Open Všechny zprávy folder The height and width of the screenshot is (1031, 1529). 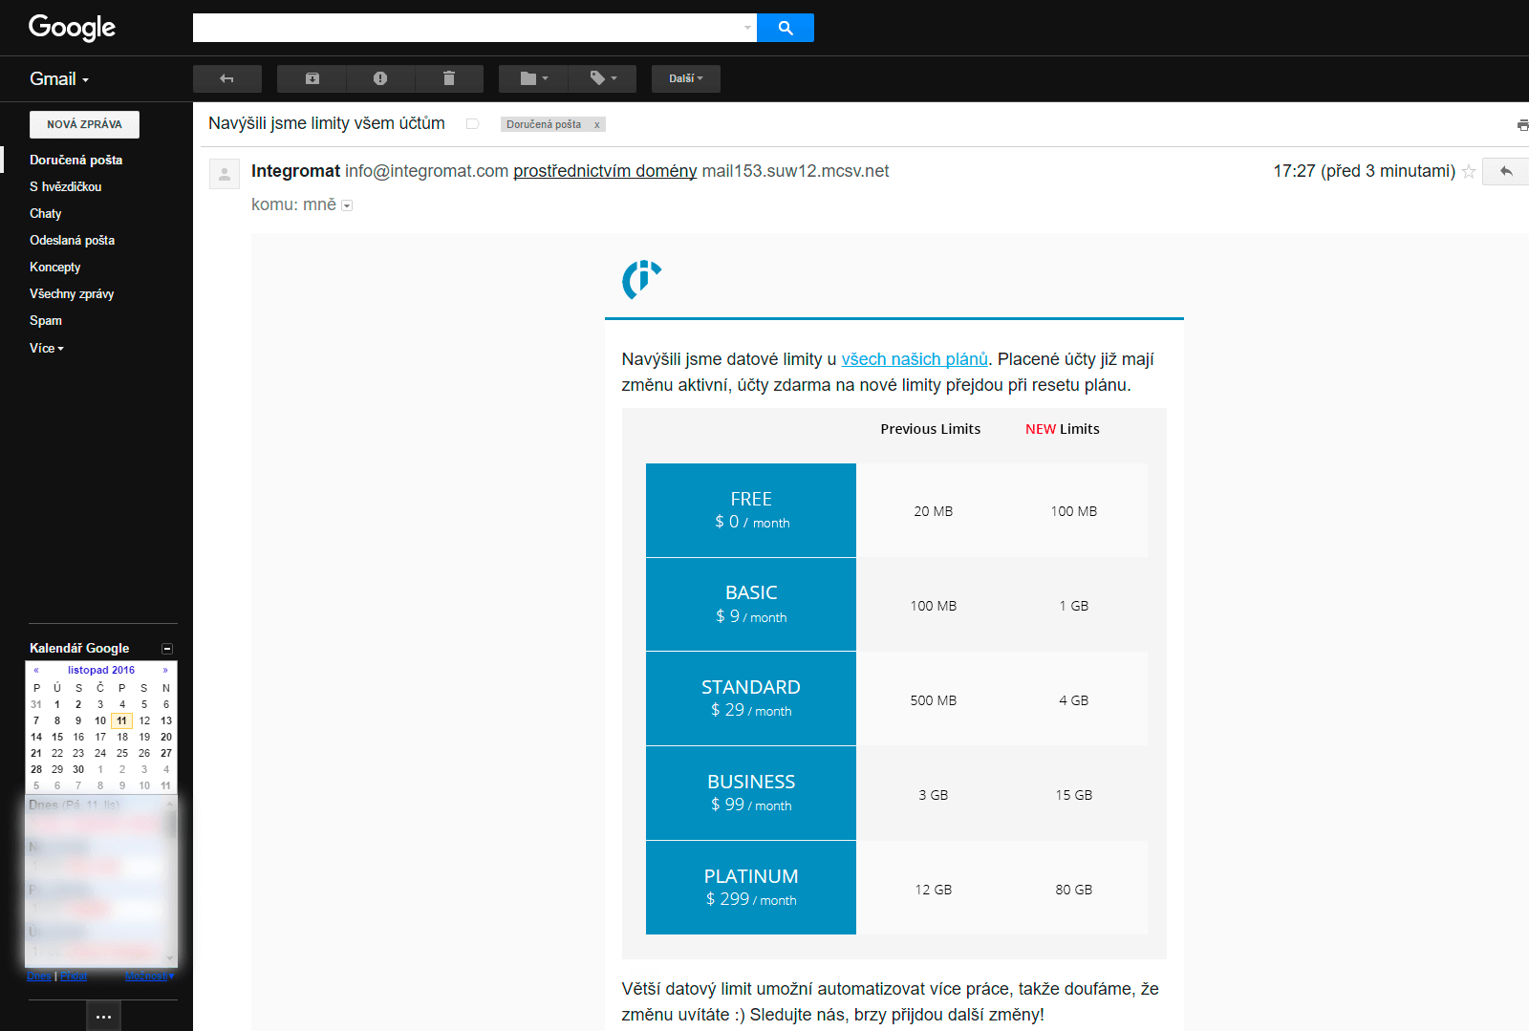[x=72, y=293]
